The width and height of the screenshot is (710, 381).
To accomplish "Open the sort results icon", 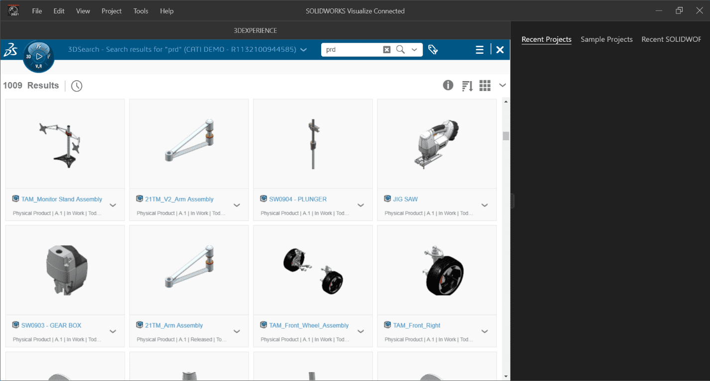I will coord(467,86).
